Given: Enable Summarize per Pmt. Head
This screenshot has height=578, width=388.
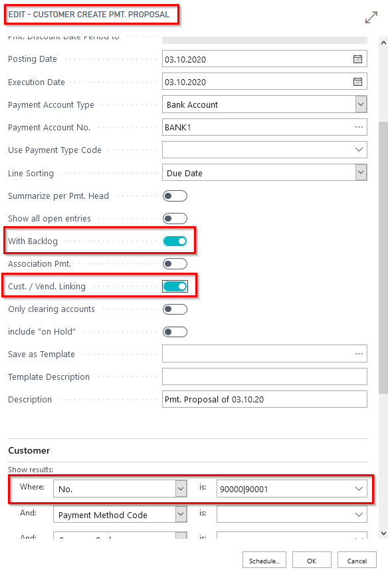Looking at the screenshot, I should click(175, 196).
